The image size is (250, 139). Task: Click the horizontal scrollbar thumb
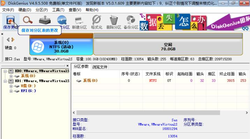pos(148,113)
